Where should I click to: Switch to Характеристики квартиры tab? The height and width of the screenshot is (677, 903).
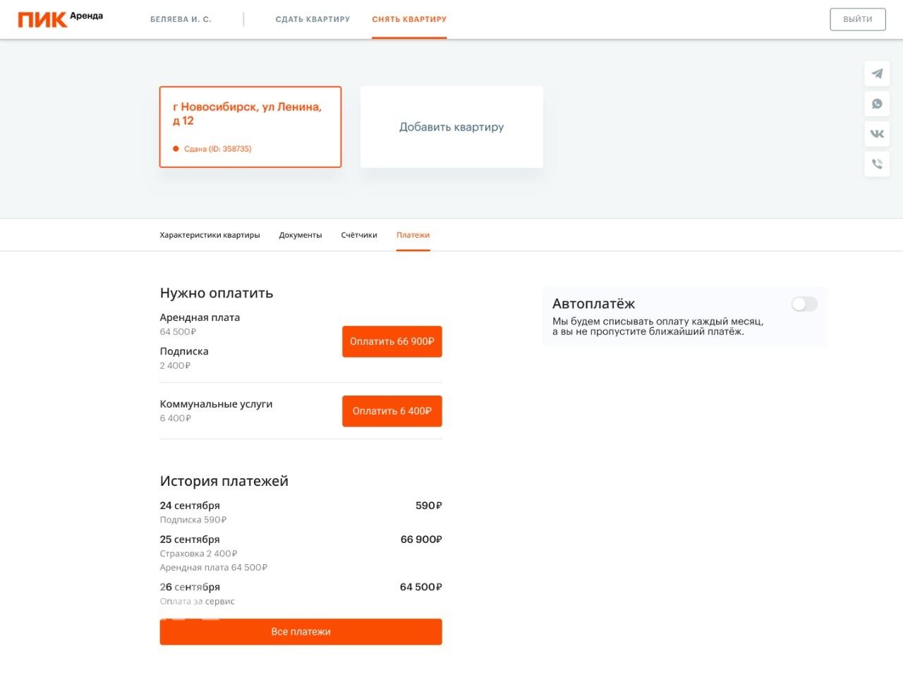tap(210, 236)
